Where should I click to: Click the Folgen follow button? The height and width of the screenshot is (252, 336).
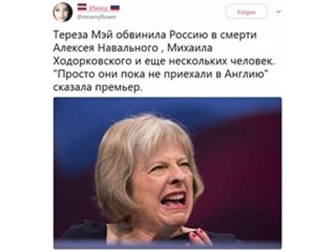(246, 12)
